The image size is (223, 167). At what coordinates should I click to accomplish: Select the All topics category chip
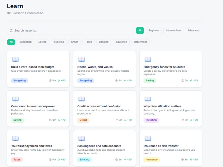point(11,42)
